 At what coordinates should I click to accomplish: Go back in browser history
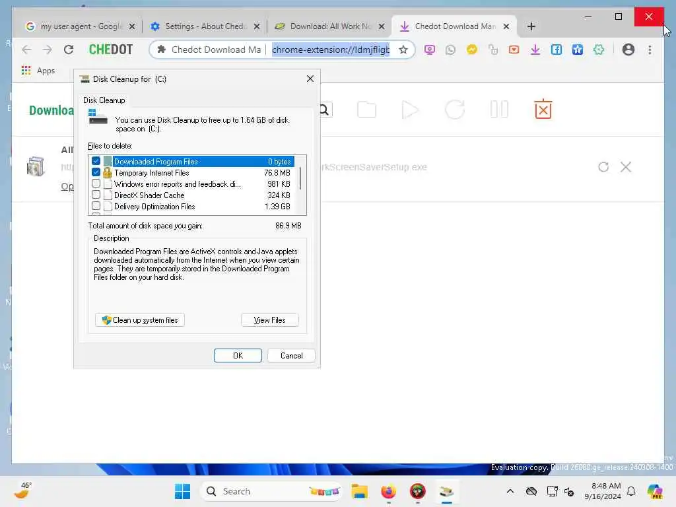point(26,50)
